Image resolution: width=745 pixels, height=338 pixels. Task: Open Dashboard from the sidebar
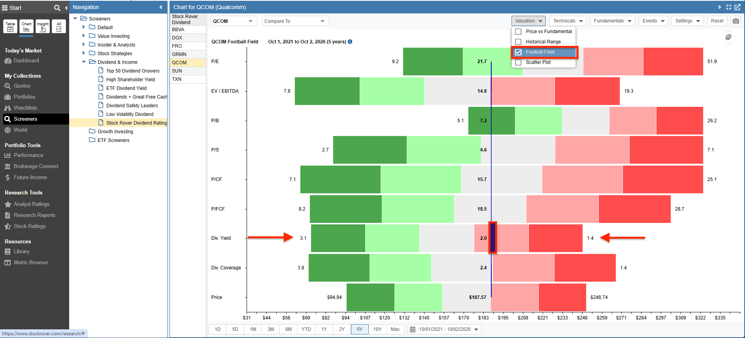[26, 61]
